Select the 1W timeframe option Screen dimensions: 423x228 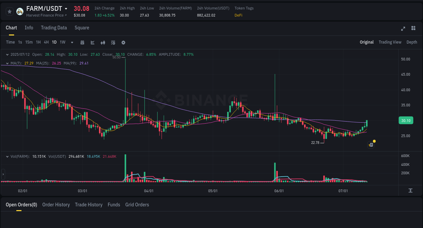pos(62,42)
